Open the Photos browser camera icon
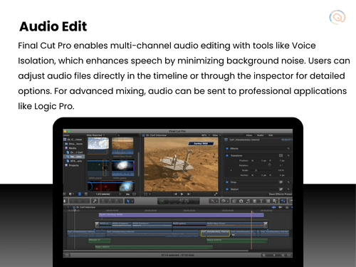The width and height of the screenshot is (356, 267). (241, 201)
